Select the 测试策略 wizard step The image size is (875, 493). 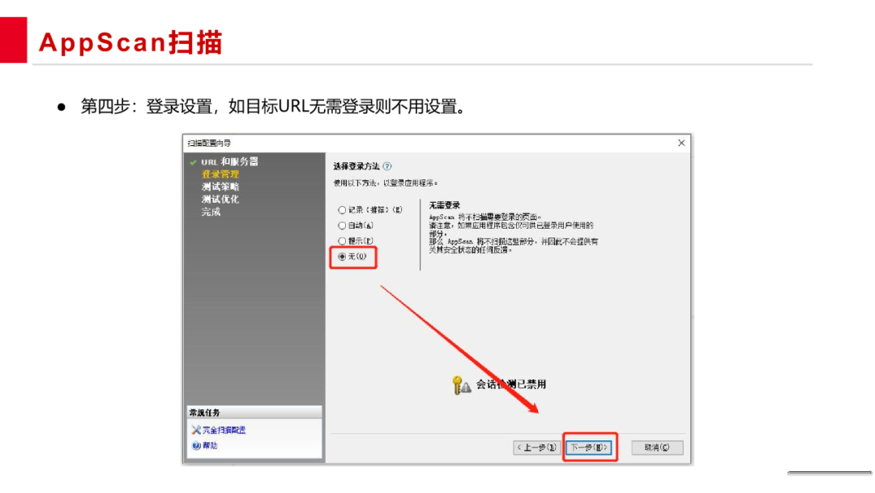click(220, 186)
